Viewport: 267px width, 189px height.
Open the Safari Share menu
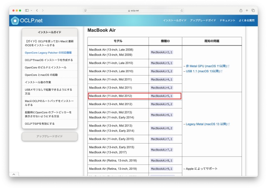coord(240,10)
